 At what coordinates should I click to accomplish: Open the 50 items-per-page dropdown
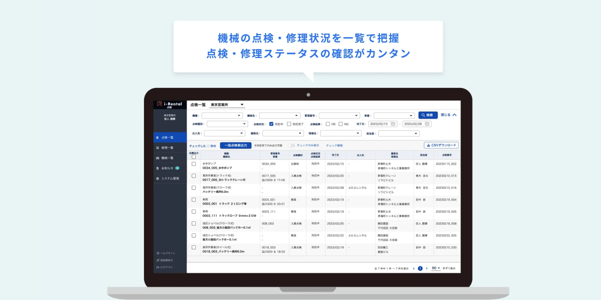436,268
